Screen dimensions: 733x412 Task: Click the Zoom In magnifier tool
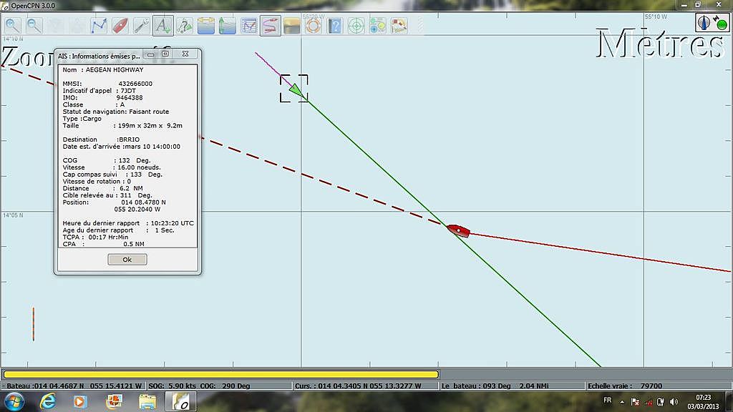(13, 25)
